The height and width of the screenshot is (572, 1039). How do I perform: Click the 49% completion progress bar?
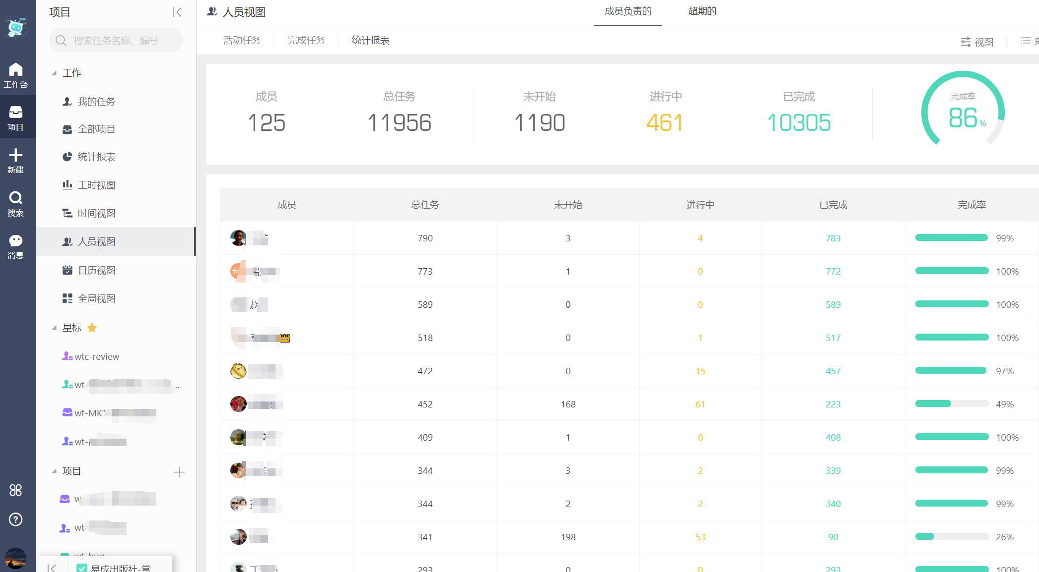(x=952, y=404)
